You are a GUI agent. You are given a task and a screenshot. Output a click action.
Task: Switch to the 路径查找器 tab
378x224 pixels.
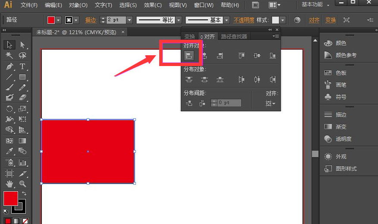(x=234, y=36)
